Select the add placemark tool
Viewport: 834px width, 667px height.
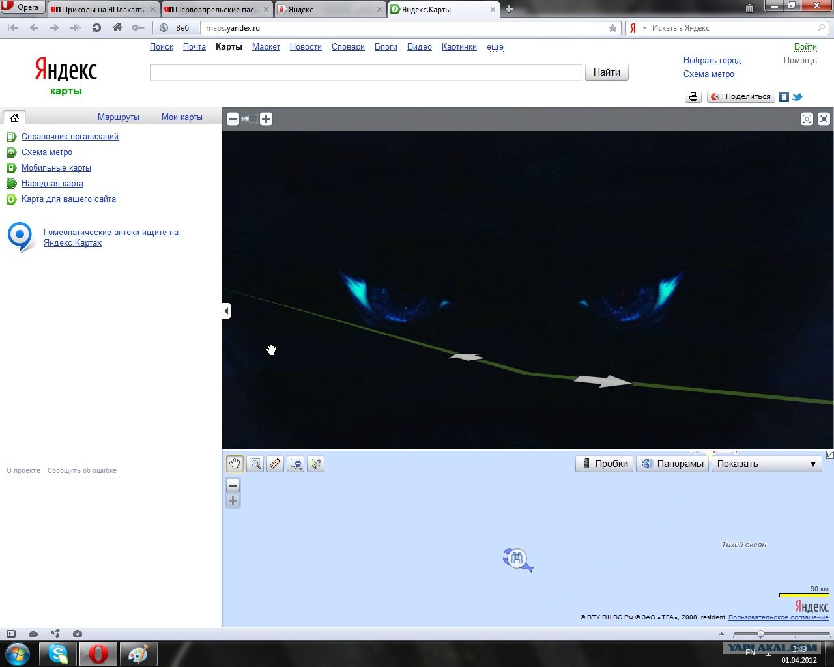point(295,464)
